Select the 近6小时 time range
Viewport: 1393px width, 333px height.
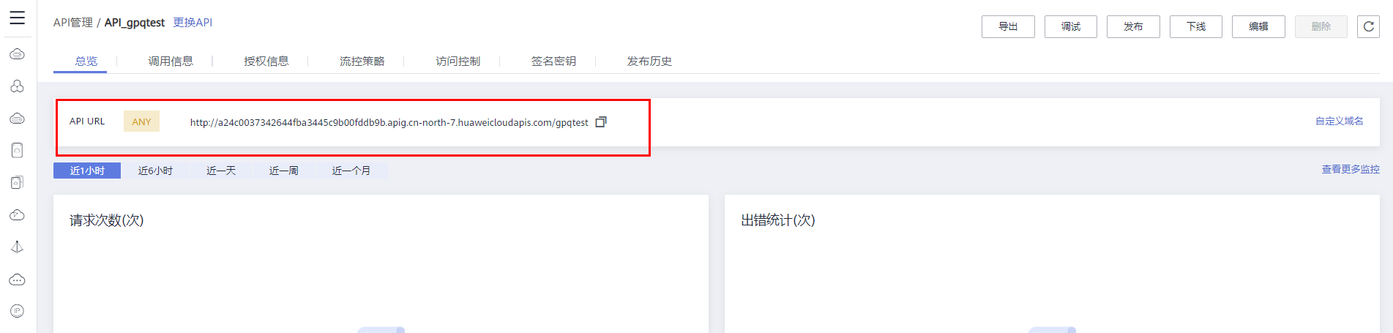pyautogui.click(x=155, y=171)
